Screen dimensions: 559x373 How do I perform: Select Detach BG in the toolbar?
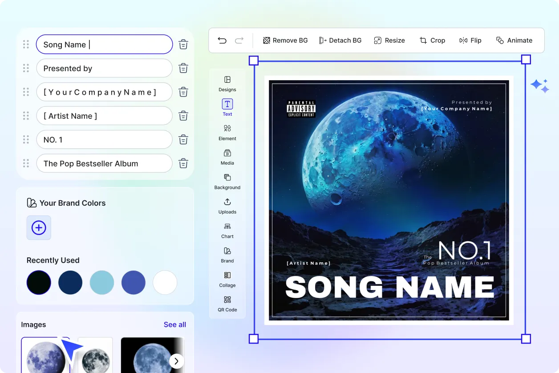pos(340,41)
